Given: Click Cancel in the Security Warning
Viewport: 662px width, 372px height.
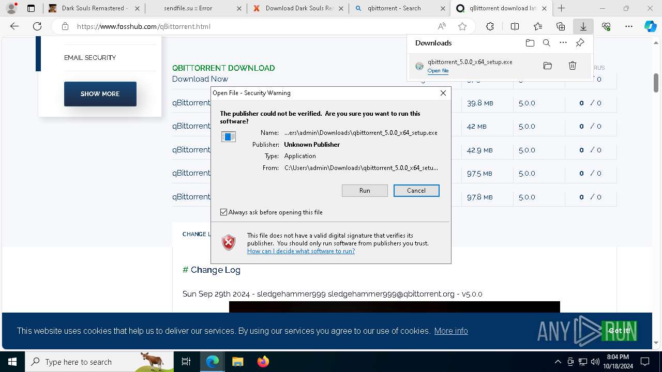Looking at the screenshot, I should (416, 191).
